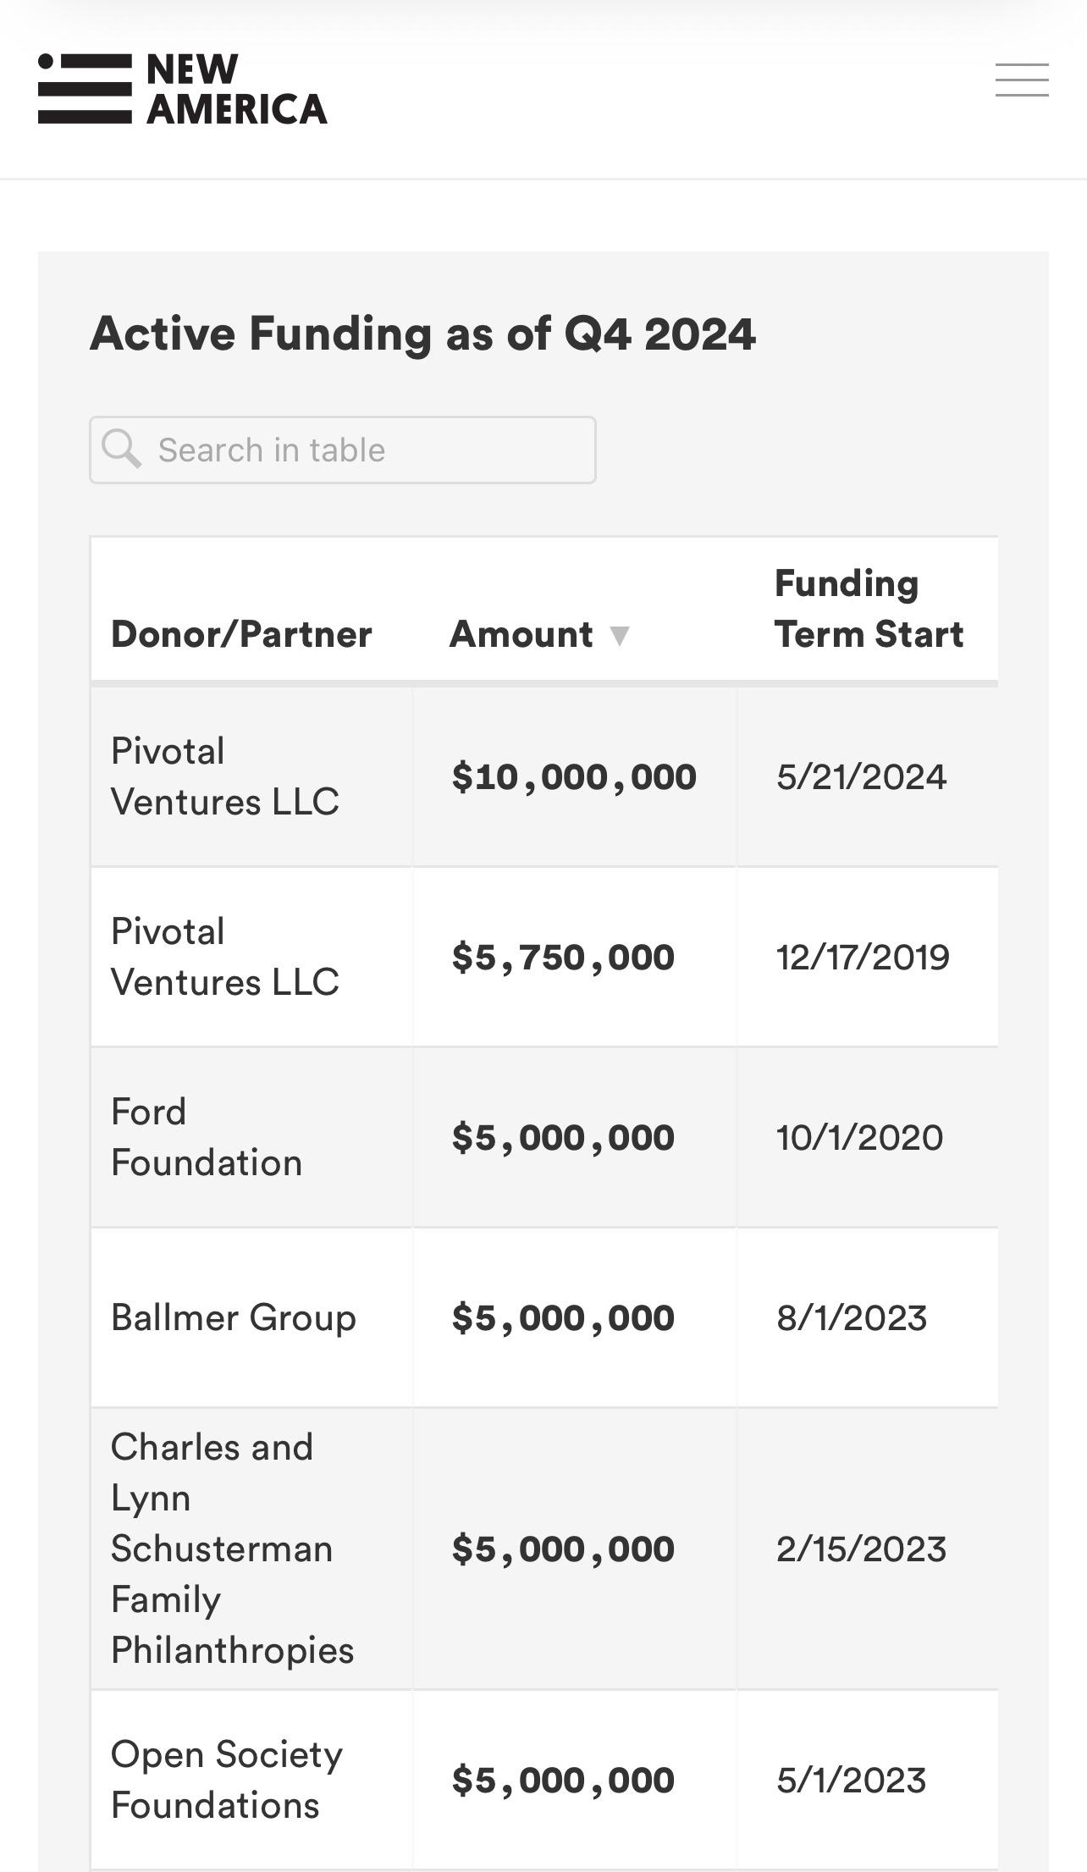Screen dimensions: 1087x1872
Task: Click the 10/1/2020 start date cell
Action: coord(859,1137)
